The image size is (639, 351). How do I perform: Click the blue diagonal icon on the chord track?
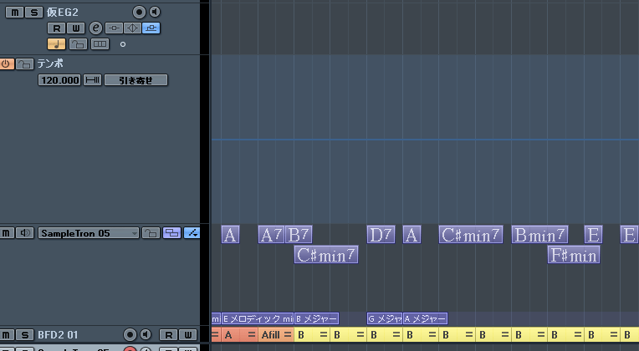[x=192, y=233]
